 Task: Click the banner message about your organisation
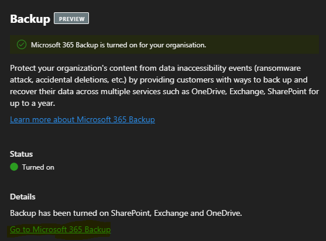pyautogui.click(x=118, y=45)
